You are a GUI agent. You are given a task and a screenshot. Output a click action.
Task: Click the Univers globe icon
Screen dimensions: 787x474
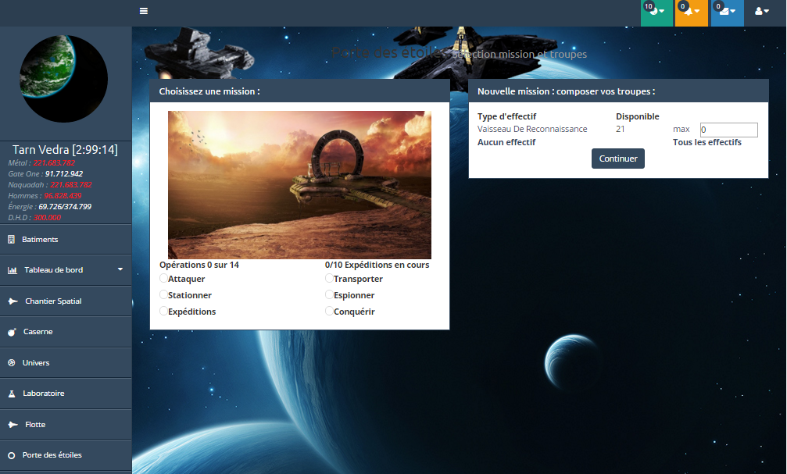click(12, 362)
